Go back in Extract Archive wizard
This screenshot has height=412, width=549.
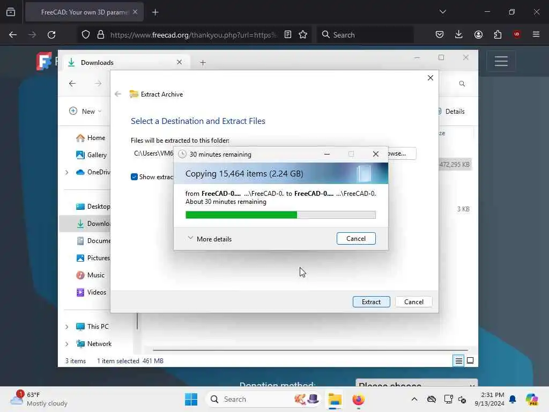click(x=118, y=94)
